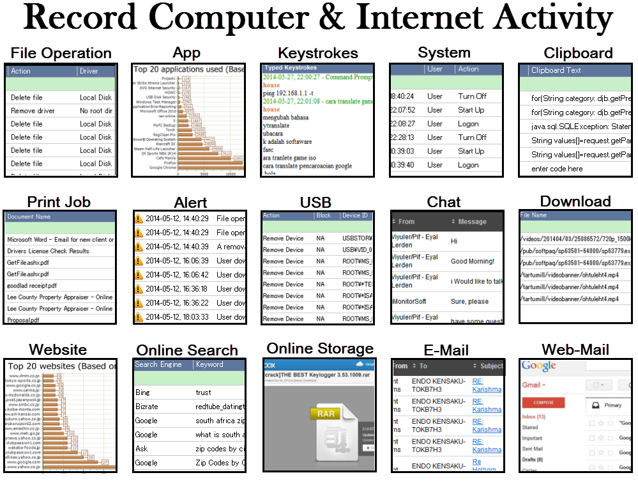Sort E-Mail table by Subject column
638x482 pixels.
click(491, 366)
